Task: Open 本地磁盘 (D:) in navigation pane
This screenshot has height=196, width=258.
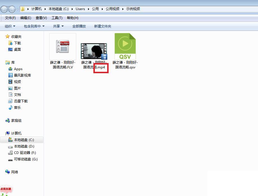Action: pyautogui.click(x=24, y=146)
